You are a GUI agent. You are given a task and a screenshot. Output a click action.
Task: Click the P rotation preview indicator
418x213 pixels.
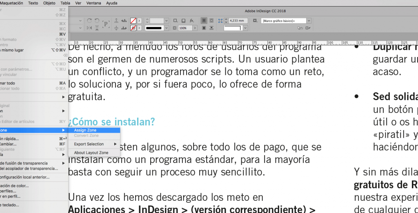[x=106, y=24]
